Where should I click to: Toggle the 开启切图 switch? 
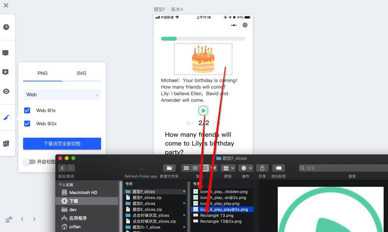click(x=30, y=162)
